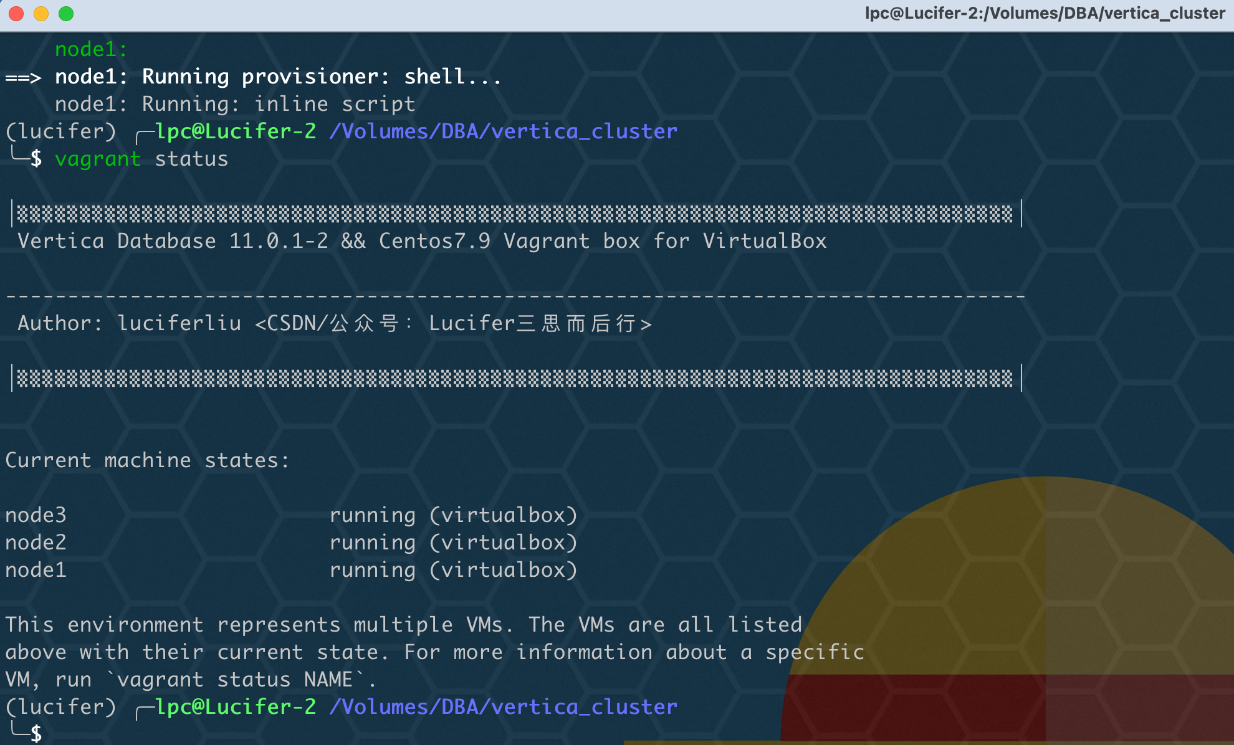Click the 'vagrant' command word
The width and height of the screenshot is (1234, 745).
98,159
